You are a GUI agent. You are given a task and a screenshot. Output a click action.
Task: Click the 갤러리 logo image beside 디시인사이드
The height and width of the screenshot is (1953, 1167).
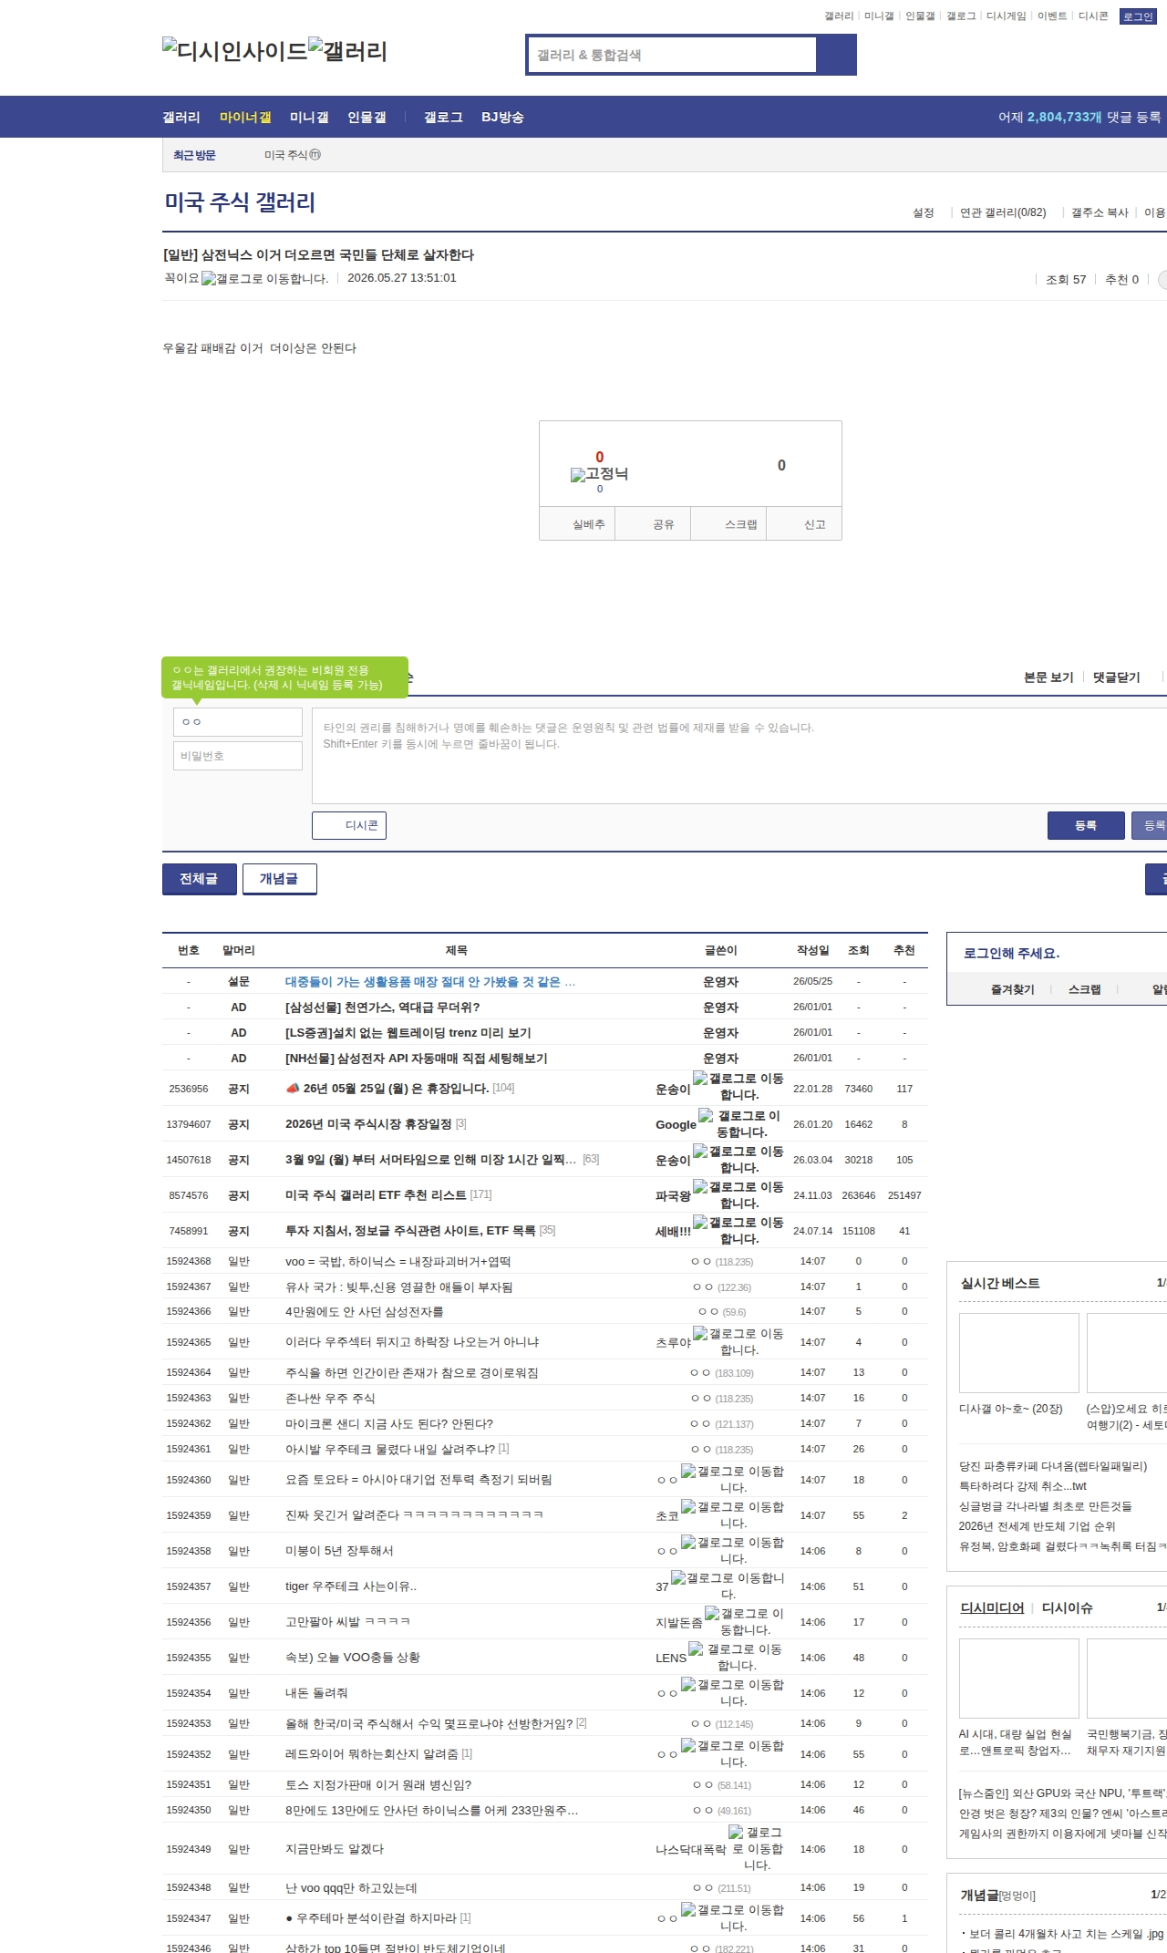point(348,50)
